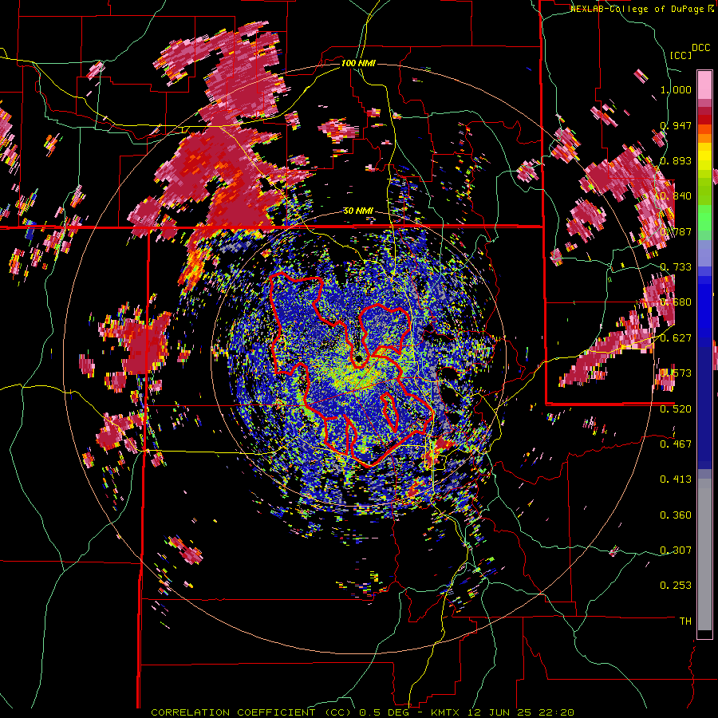The height and width of the screenshot is (718, 718).
Task: Pick the bright green segment of the color bar
Action: tap(704, 218)
